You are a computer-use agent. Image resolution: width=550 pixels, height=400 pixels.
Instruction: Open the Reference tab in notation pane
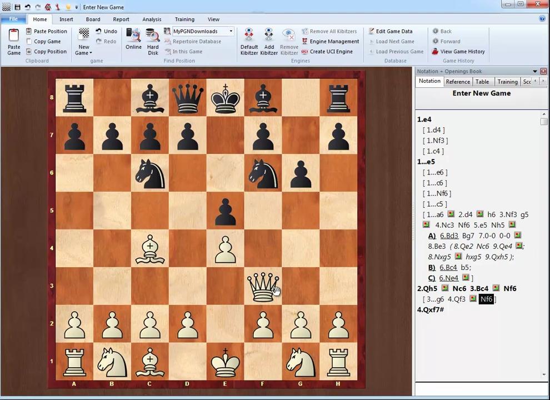tap(458, 82)
